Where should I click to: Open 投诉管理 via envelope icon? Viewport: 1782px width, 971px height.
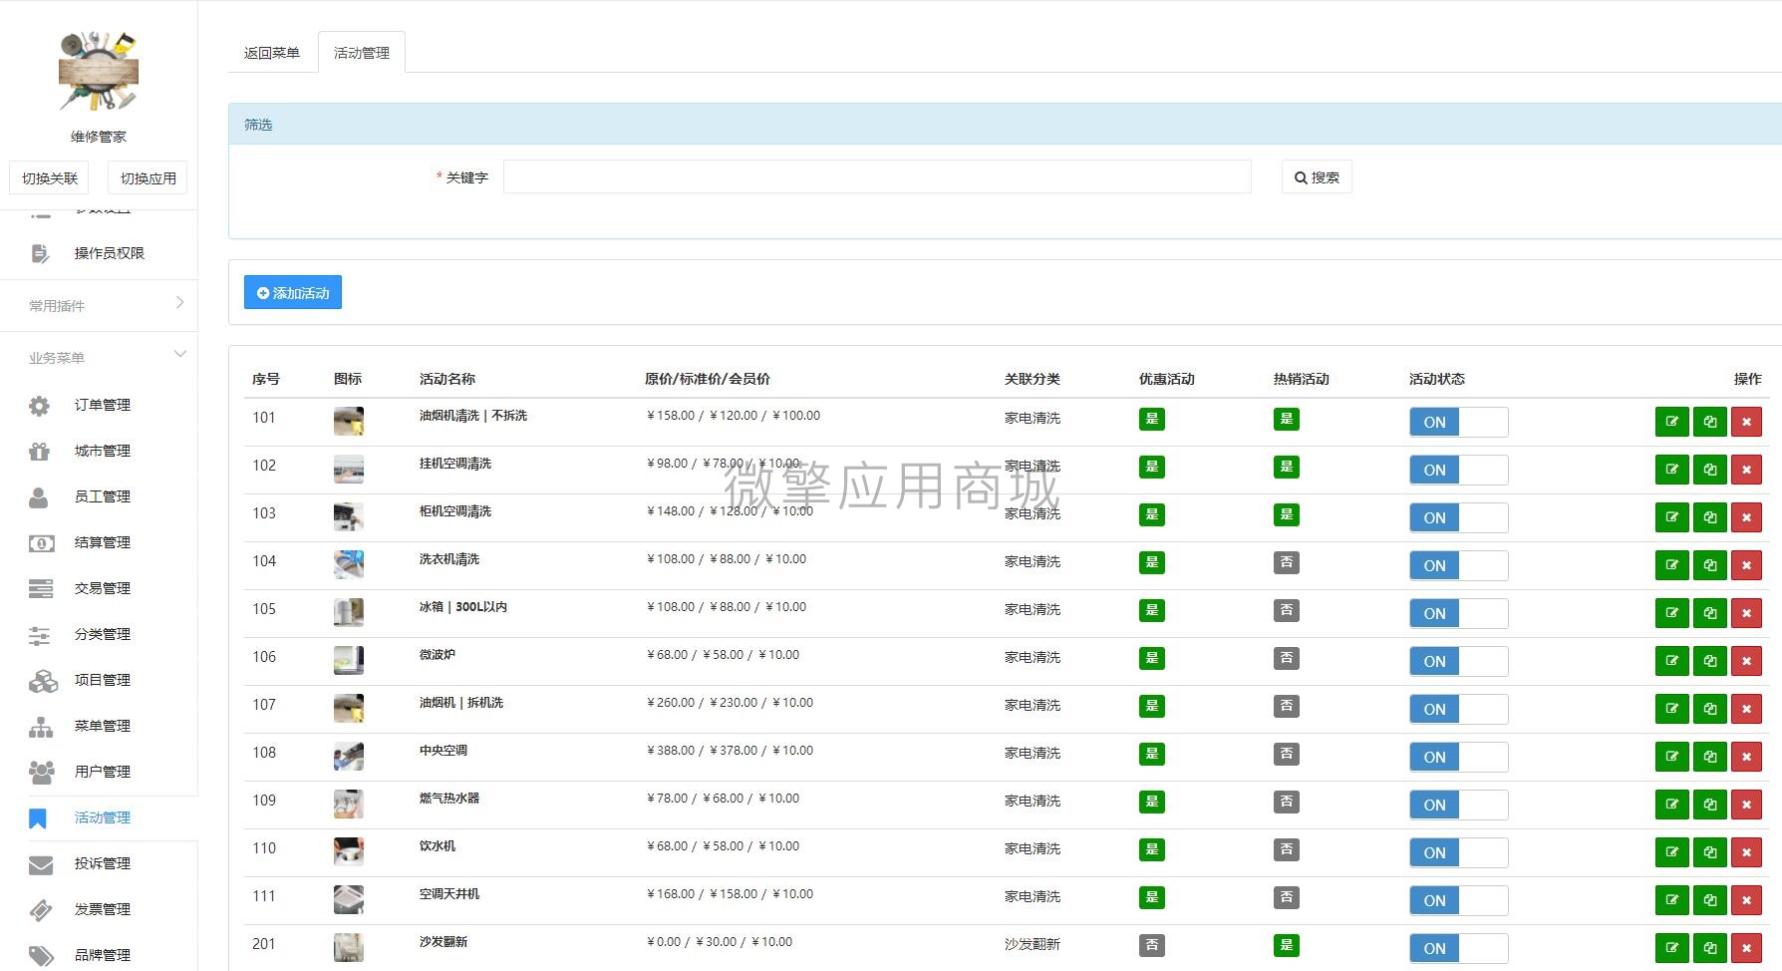coord(41,864)
